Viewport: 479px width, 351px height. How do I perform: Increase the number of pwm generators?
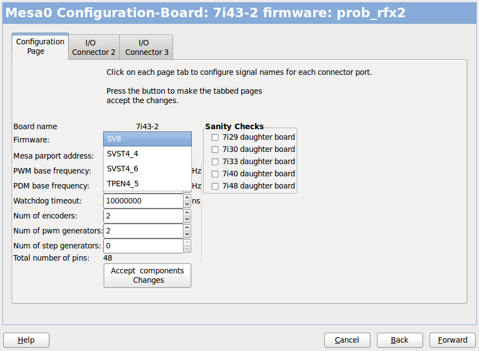187,227
